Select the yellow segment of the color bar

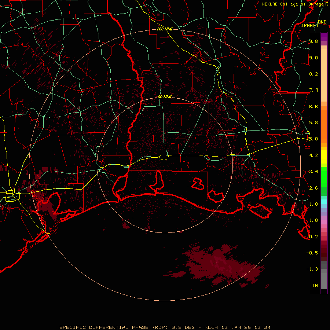pyautogui.click(x=324, y=157)
